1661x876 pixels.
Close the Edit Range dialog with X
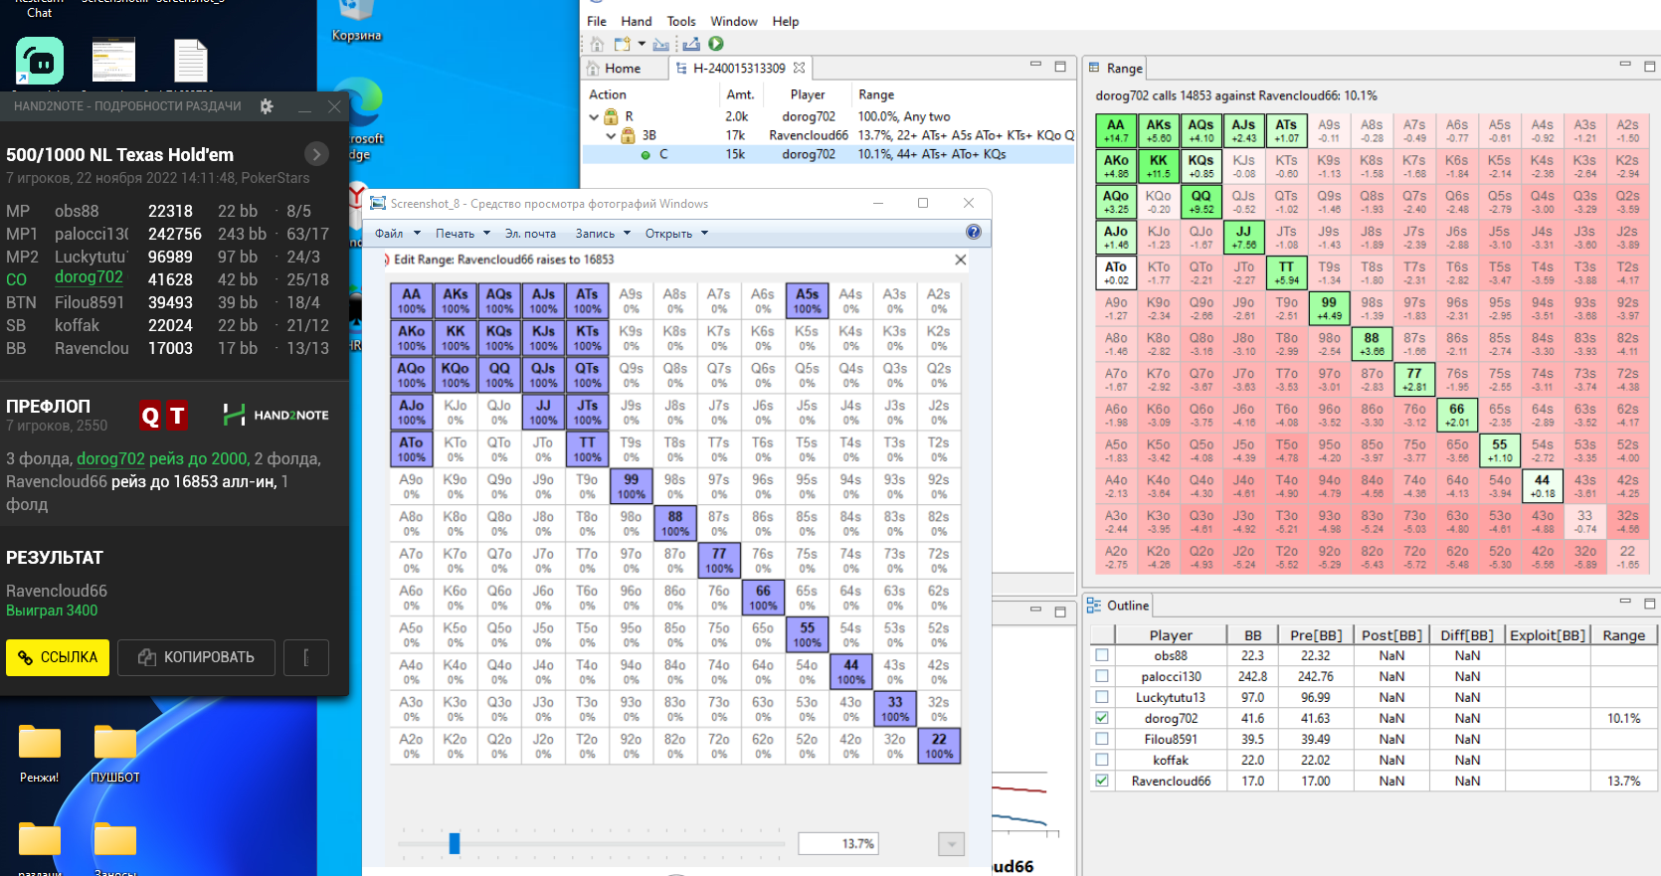[x=960, y=260]
